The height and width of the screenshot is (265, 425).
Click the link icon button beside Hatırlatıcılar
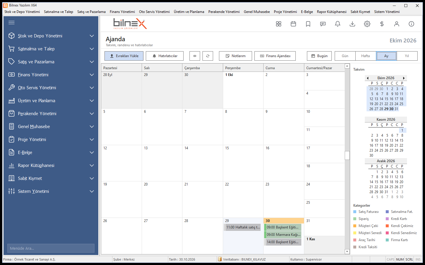tap(195, 56)
